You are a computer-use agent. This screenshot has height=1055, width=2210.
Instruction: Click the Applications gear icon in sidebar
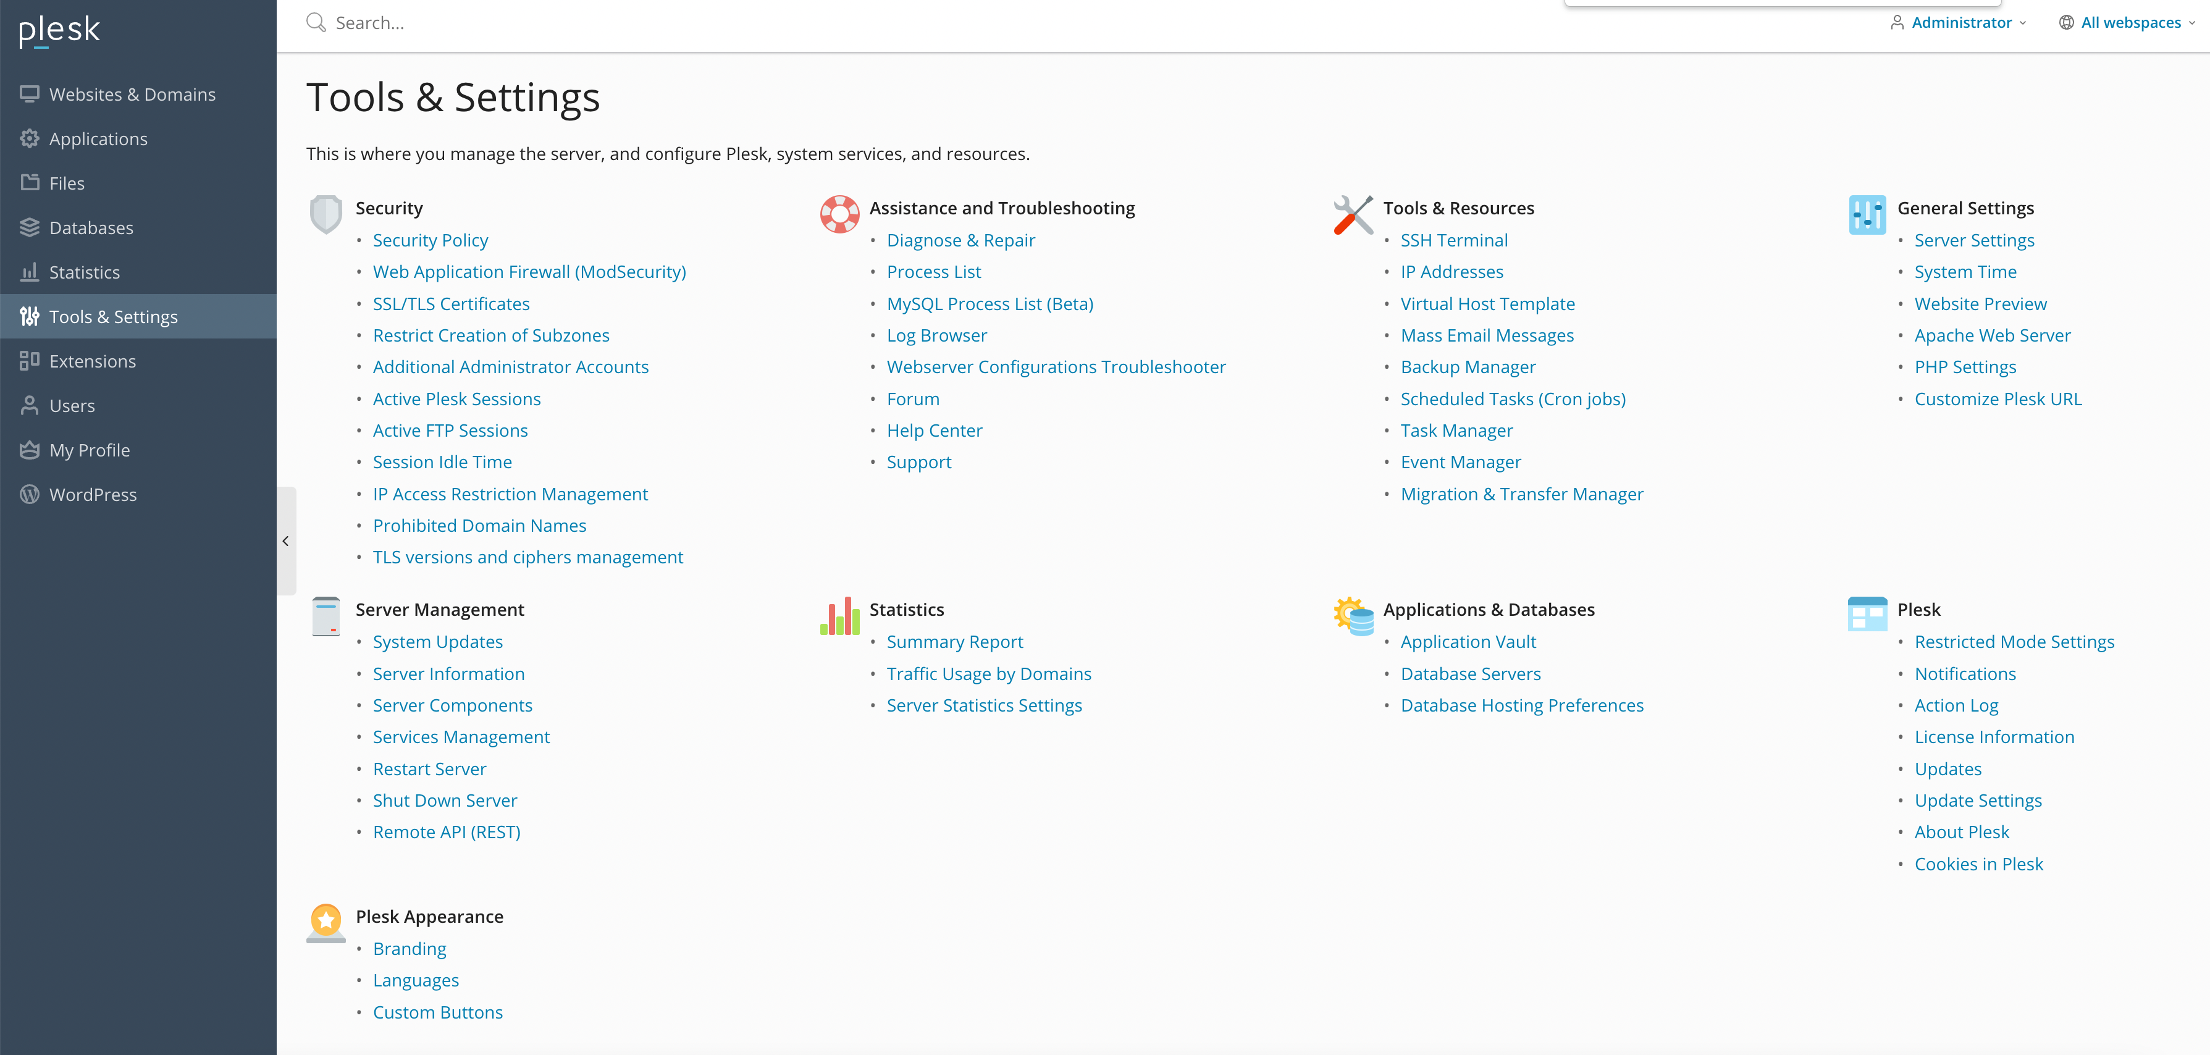(30, 139)
